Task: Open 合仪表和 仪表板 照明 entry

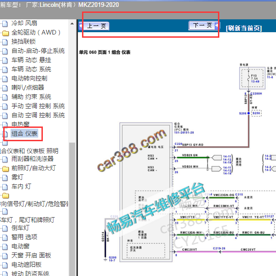Action: (x=29, y=151)
